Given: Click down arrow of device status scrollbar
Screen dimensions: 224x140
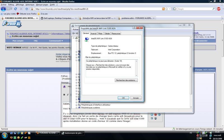Looking at the screenshot, I should click(136, 76).
